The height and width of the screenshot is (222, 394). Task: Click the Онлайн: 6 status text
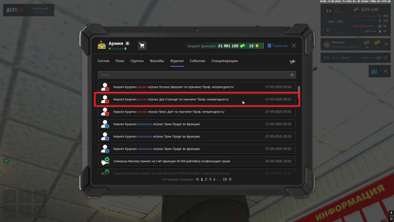tap(117, 49)
